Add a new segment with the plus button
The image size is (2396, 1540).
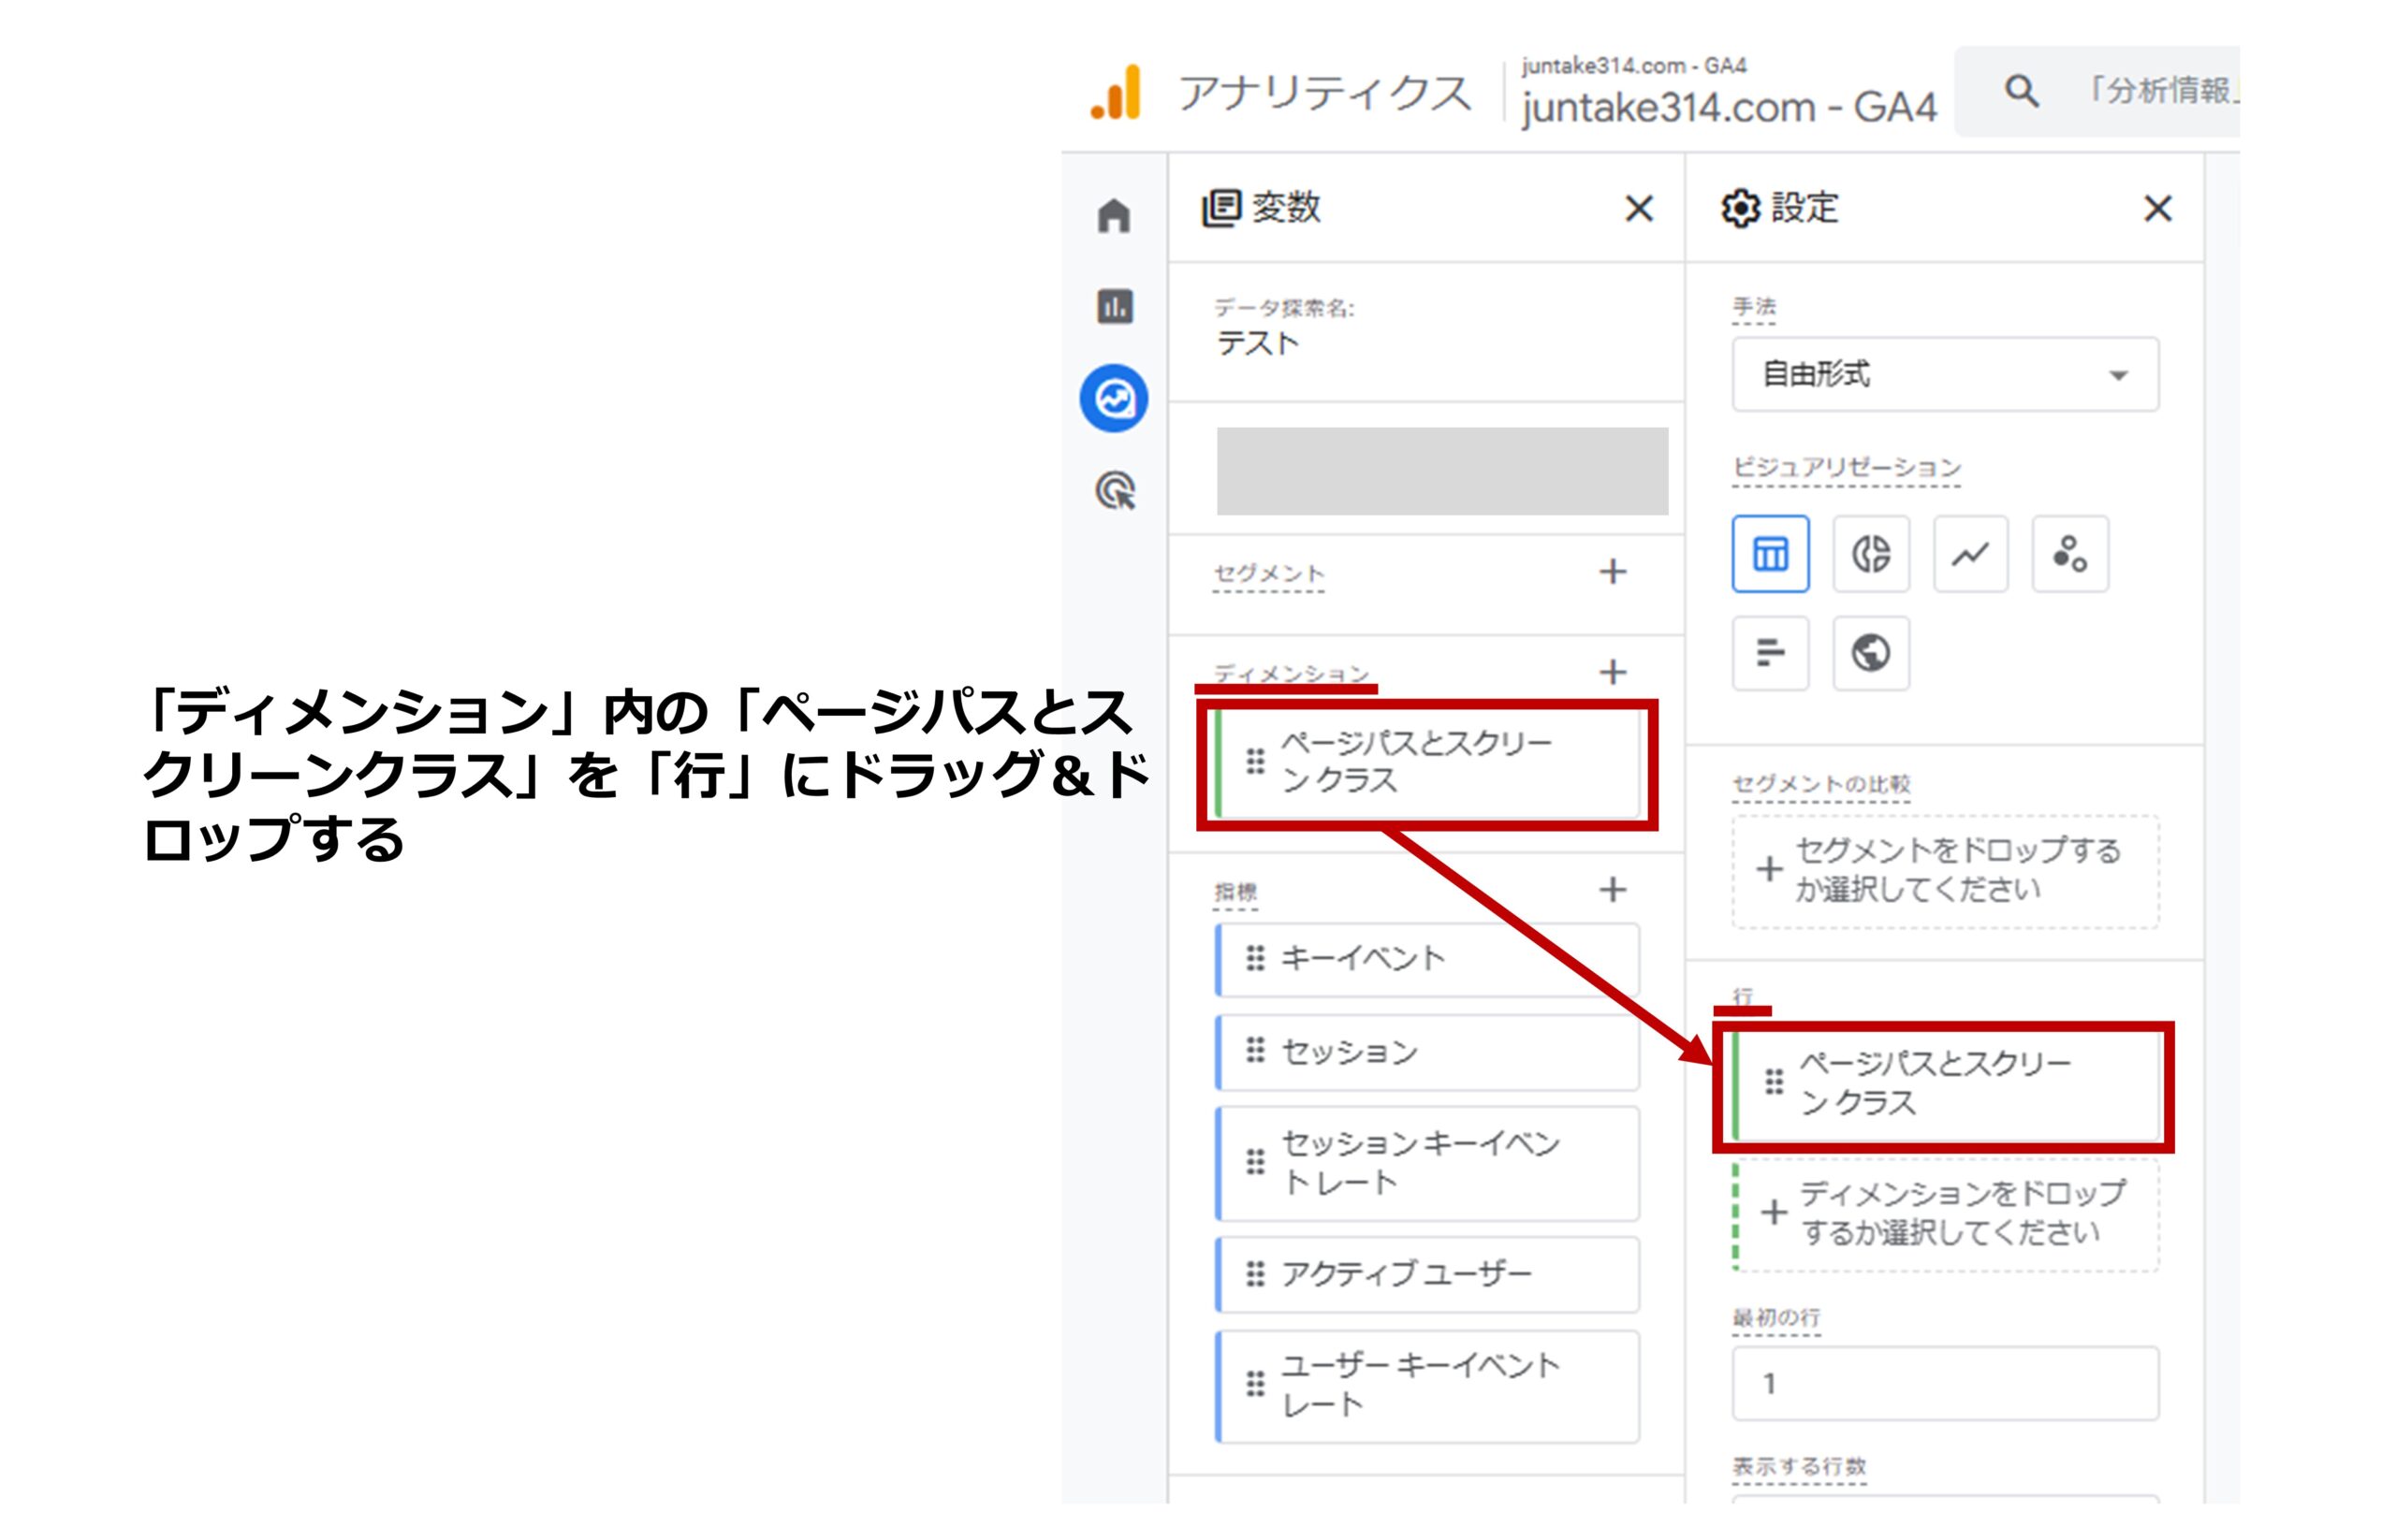[x=1614, y=572]
